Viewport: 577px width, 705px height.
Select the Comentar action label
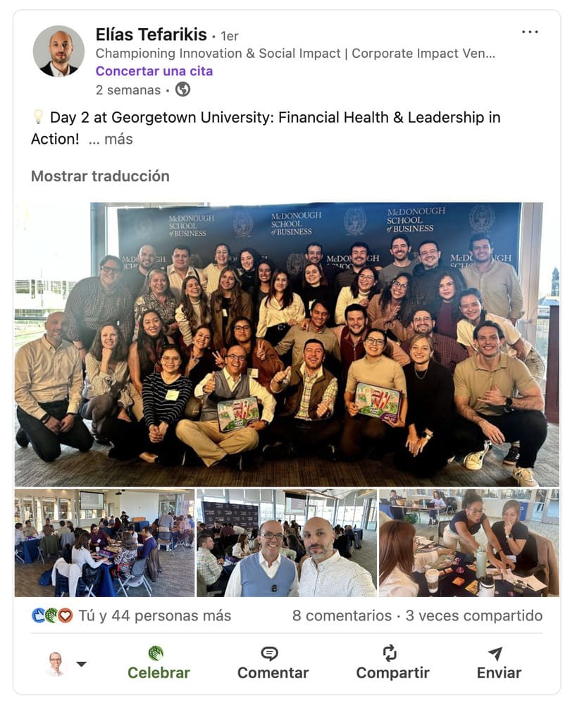pyautogui.click(x=273, y=673)
